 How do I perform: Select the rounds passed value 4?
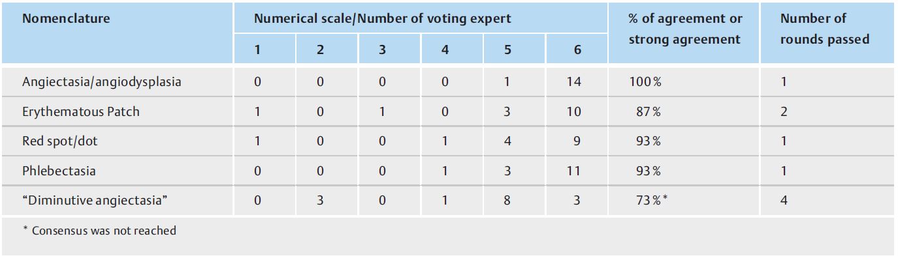click(784, 200)
